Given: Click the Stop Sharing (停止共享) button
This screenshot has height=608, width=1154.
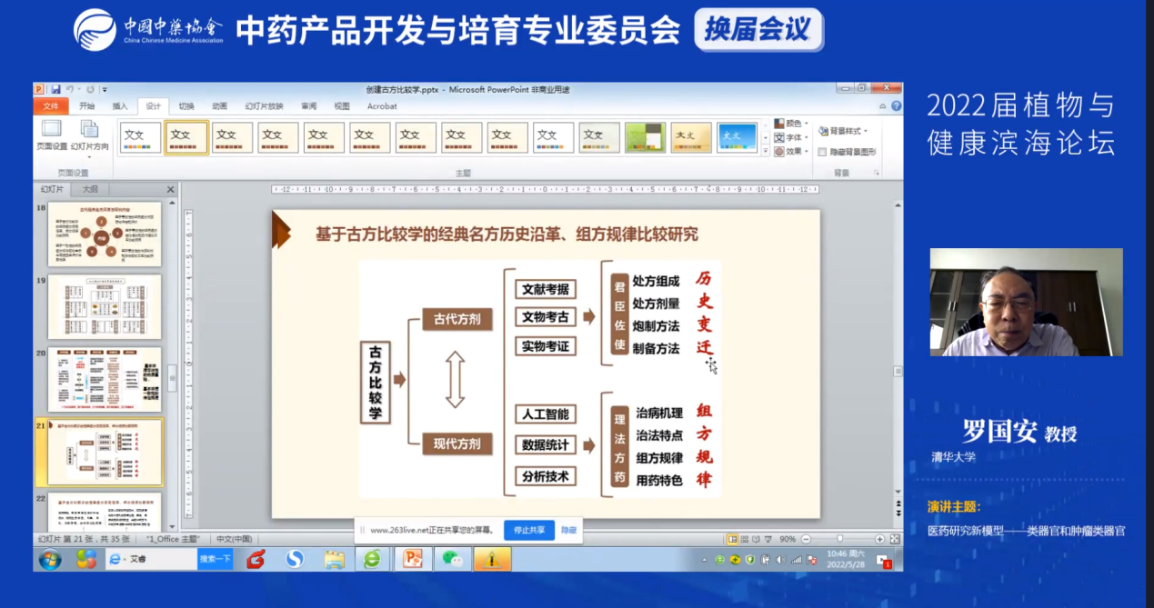Looking at the screenshot, I should 528,530.
